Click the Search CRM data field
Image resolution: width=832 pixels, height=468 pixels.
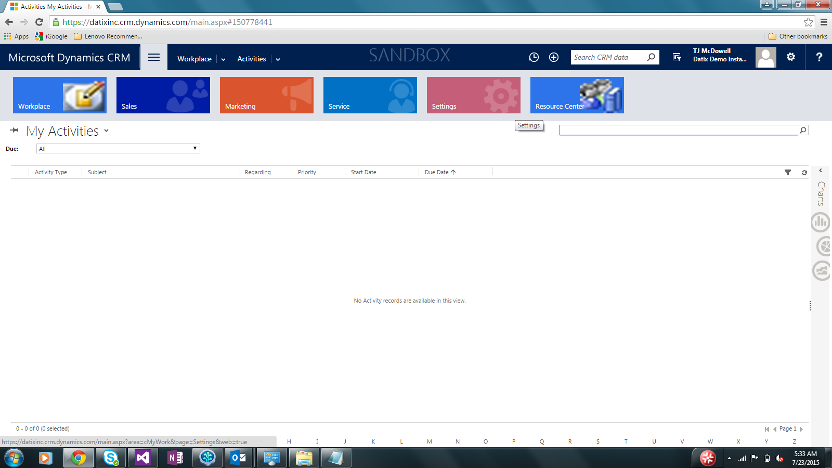tap(608, 57)
